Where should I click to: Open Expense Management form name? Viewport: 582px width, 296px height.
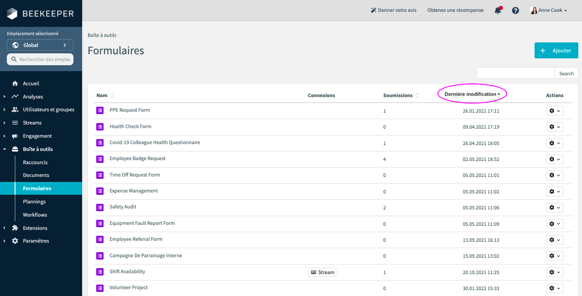point(134,191)
